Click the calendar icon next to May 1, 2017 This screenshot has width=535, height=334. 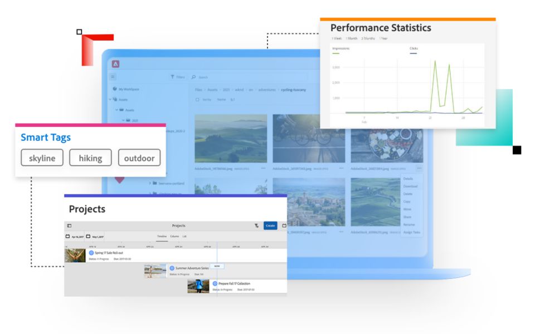point(88,236)
